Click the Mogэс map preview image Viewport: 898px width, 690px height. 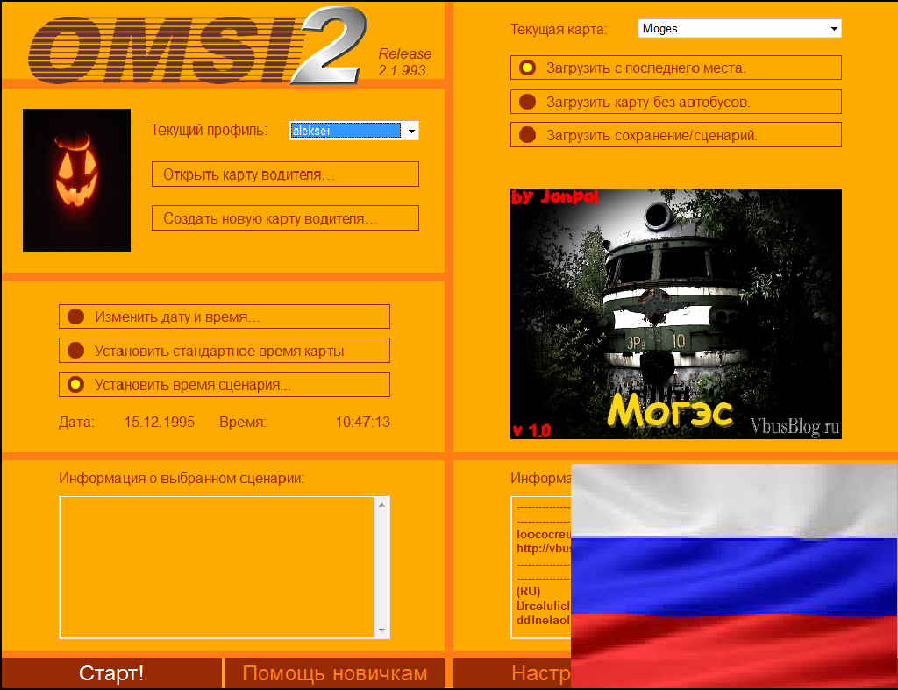pos(676,314)
